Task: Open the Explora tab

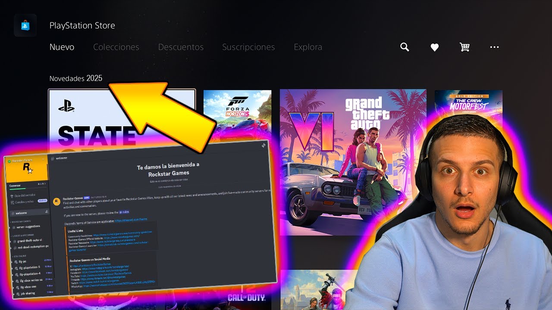Action: tap(308, 47)
